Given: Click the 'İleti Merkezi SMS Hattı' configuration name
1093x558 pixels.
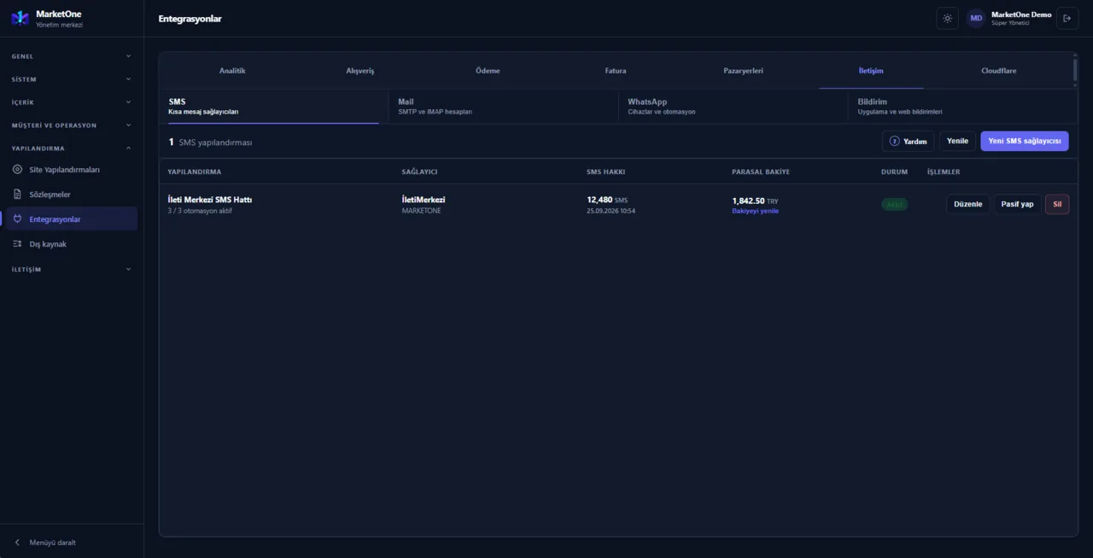Looking at the screenshot, I should tap(210, 200).
